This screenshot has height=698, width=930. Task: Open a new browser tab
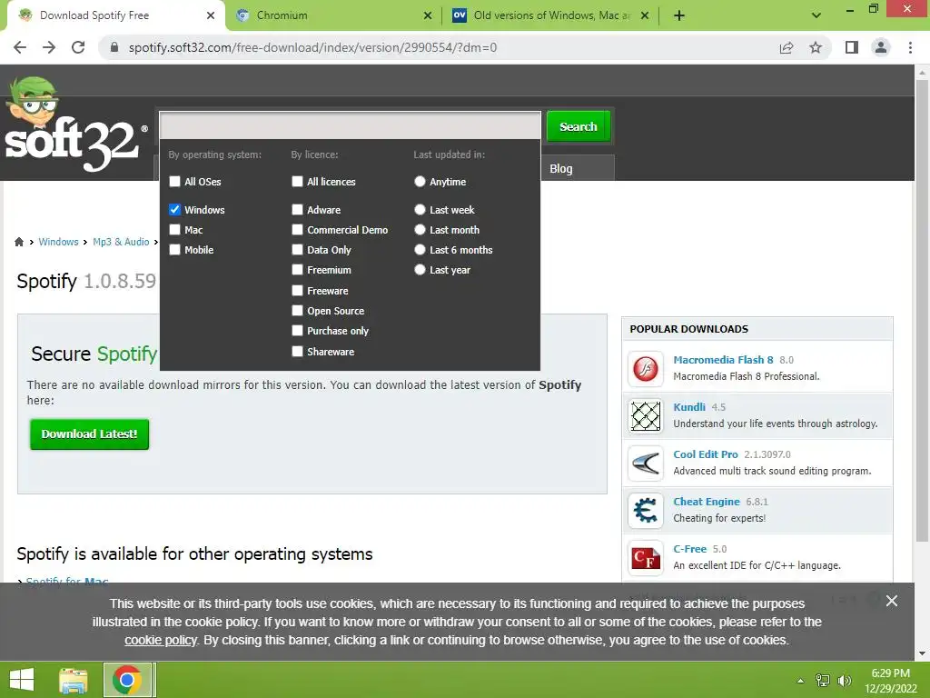679,15
